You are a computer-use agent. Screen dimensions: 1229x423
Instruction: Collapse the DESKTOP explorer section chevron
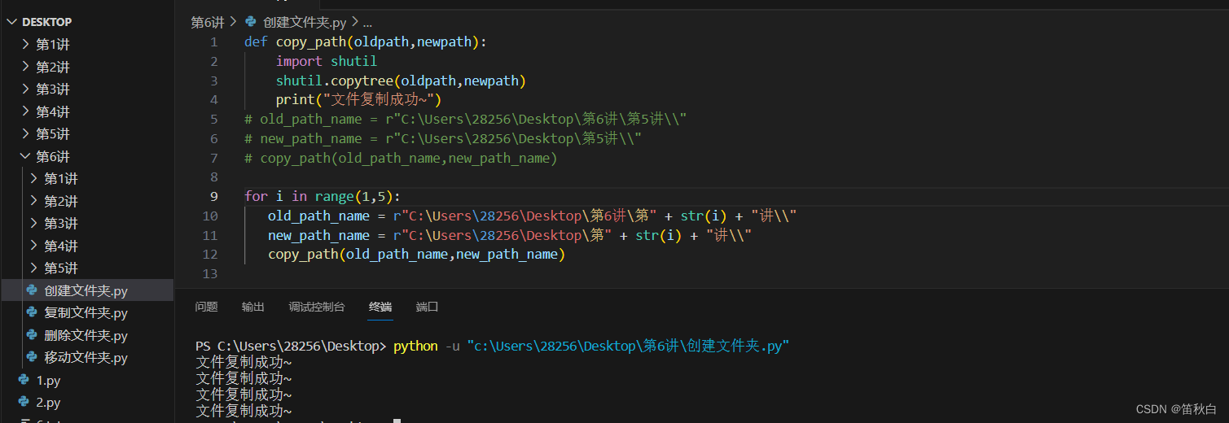coord(11,22)
